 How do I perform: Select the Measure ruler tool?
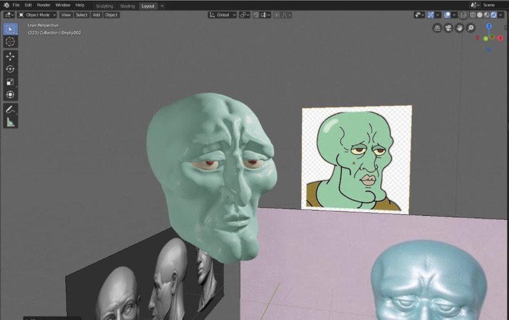(10, 122)
